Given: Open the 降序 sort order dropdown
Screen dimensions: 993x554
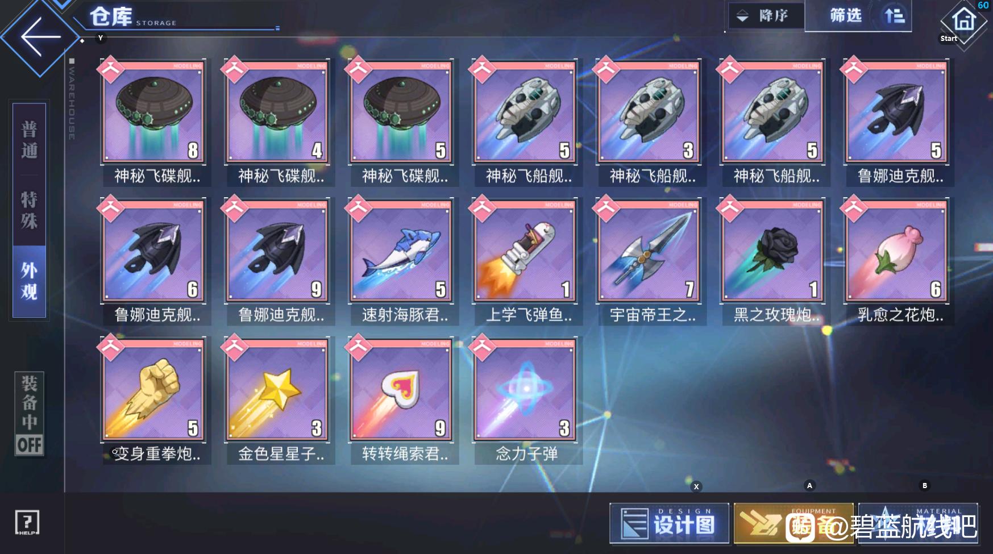Looking at the screenshot, I should 766,16.
